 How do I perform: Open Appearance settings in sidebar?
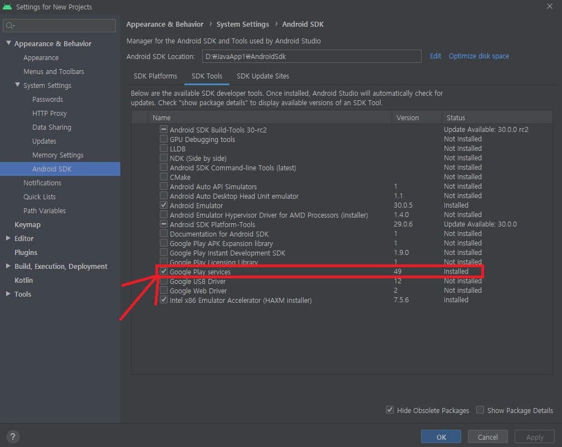pos(41,58)
